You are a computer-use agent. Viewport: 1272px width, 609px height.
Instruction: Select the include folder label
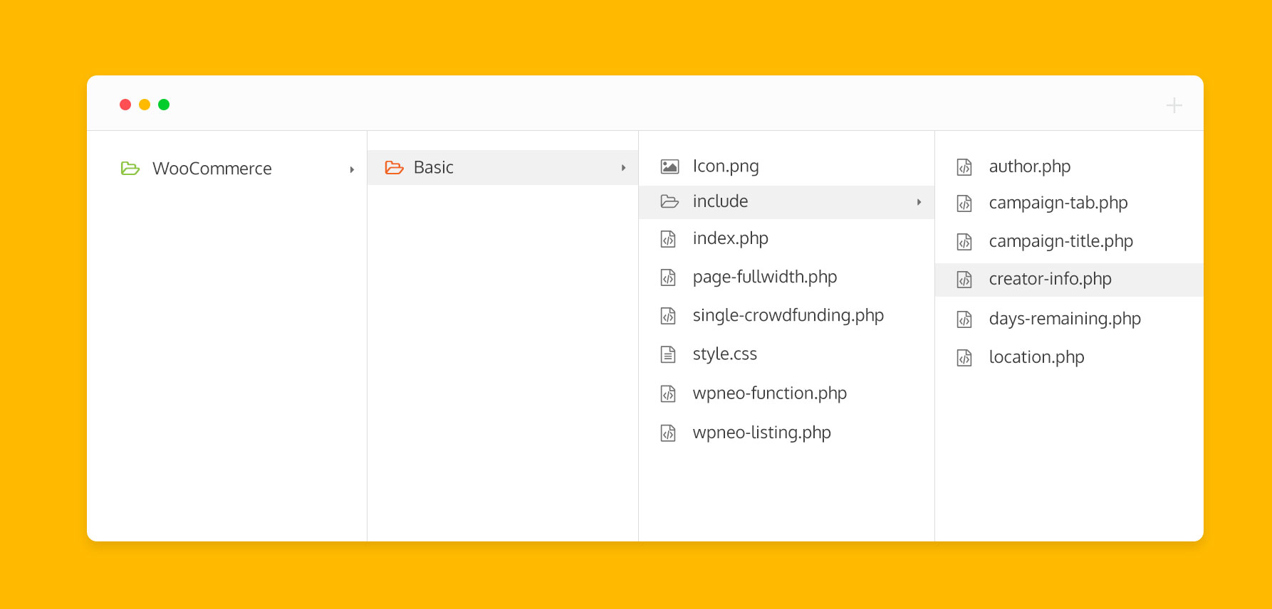[x=721, y=201]
